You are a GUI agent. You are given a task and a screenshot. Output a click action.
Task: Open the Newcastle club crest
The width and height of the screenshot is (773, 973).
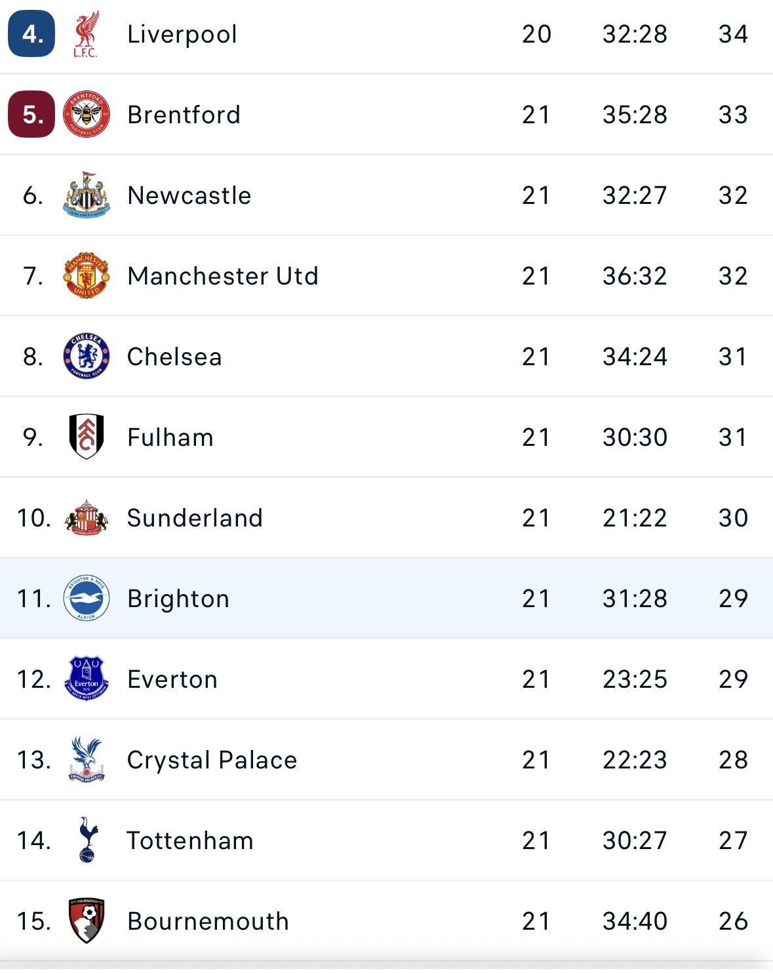87,195
